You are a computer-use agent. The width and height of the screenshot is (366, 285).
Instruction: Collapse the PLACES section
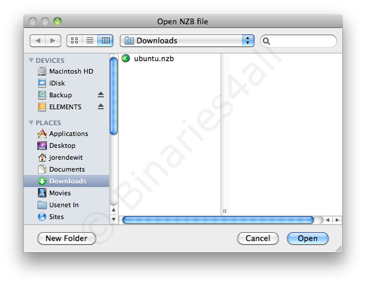(x=31, y=123)
